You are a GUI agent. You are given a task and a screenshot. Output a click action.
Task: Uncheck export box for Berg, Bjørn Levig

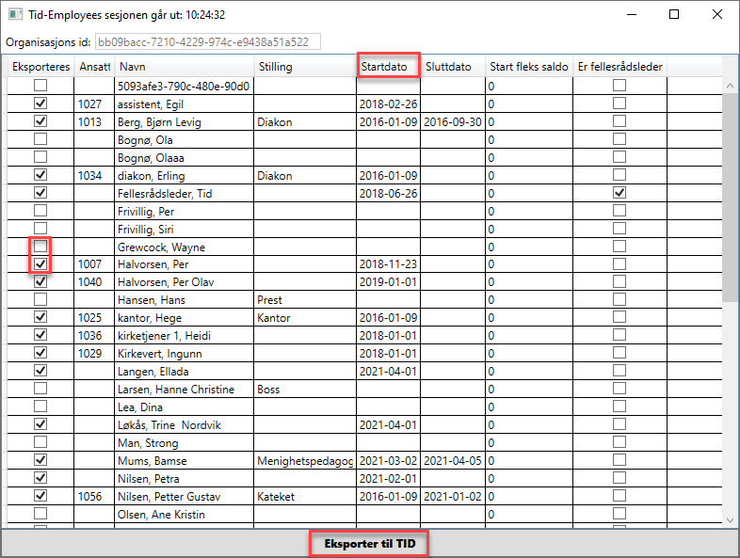coord(40,120)
